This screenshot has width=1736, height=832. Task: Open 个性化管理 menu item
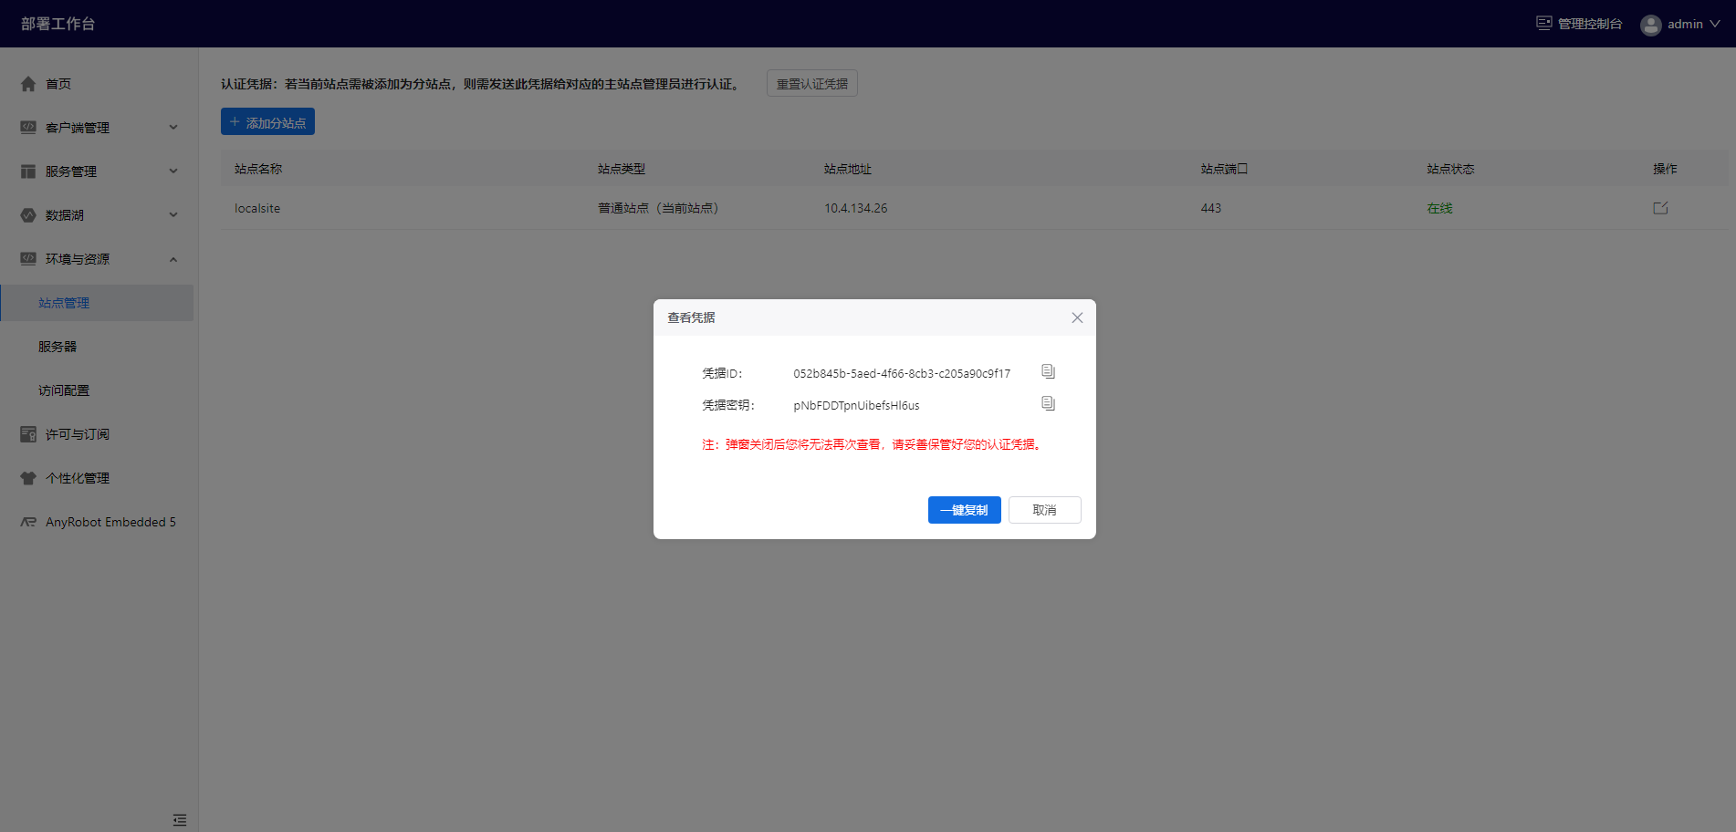click(x=78, y=478)
